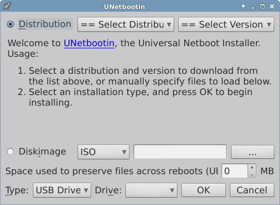The image size is (280, 205).
Task: Click the UNetbootin rocket icon in title bar
Action: pos(7,6)
